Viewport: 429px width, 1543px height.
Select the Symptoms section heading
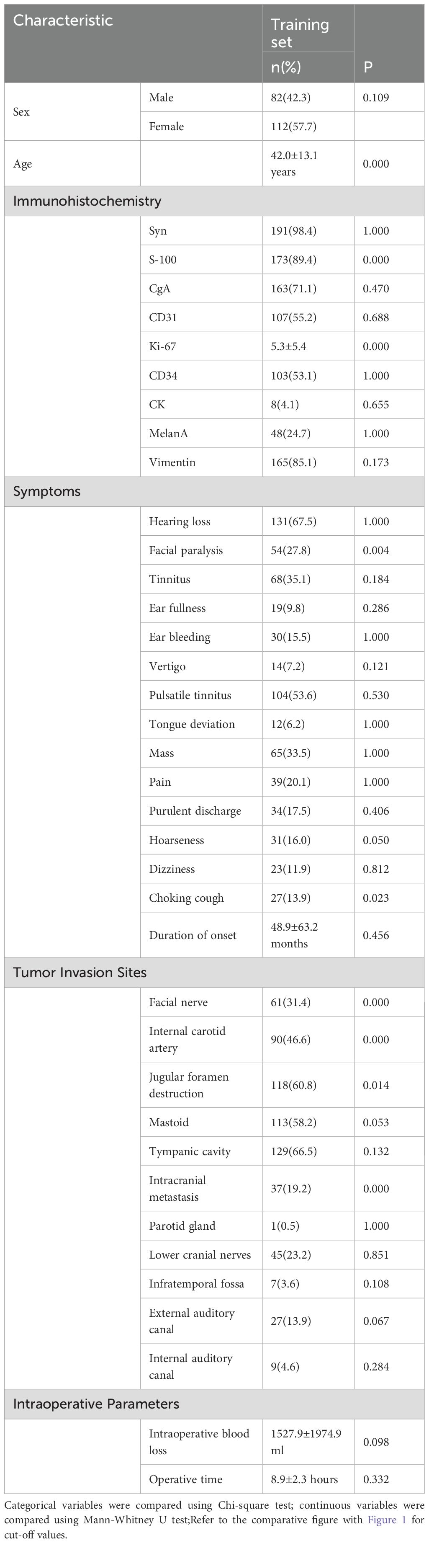click(47, 492)
